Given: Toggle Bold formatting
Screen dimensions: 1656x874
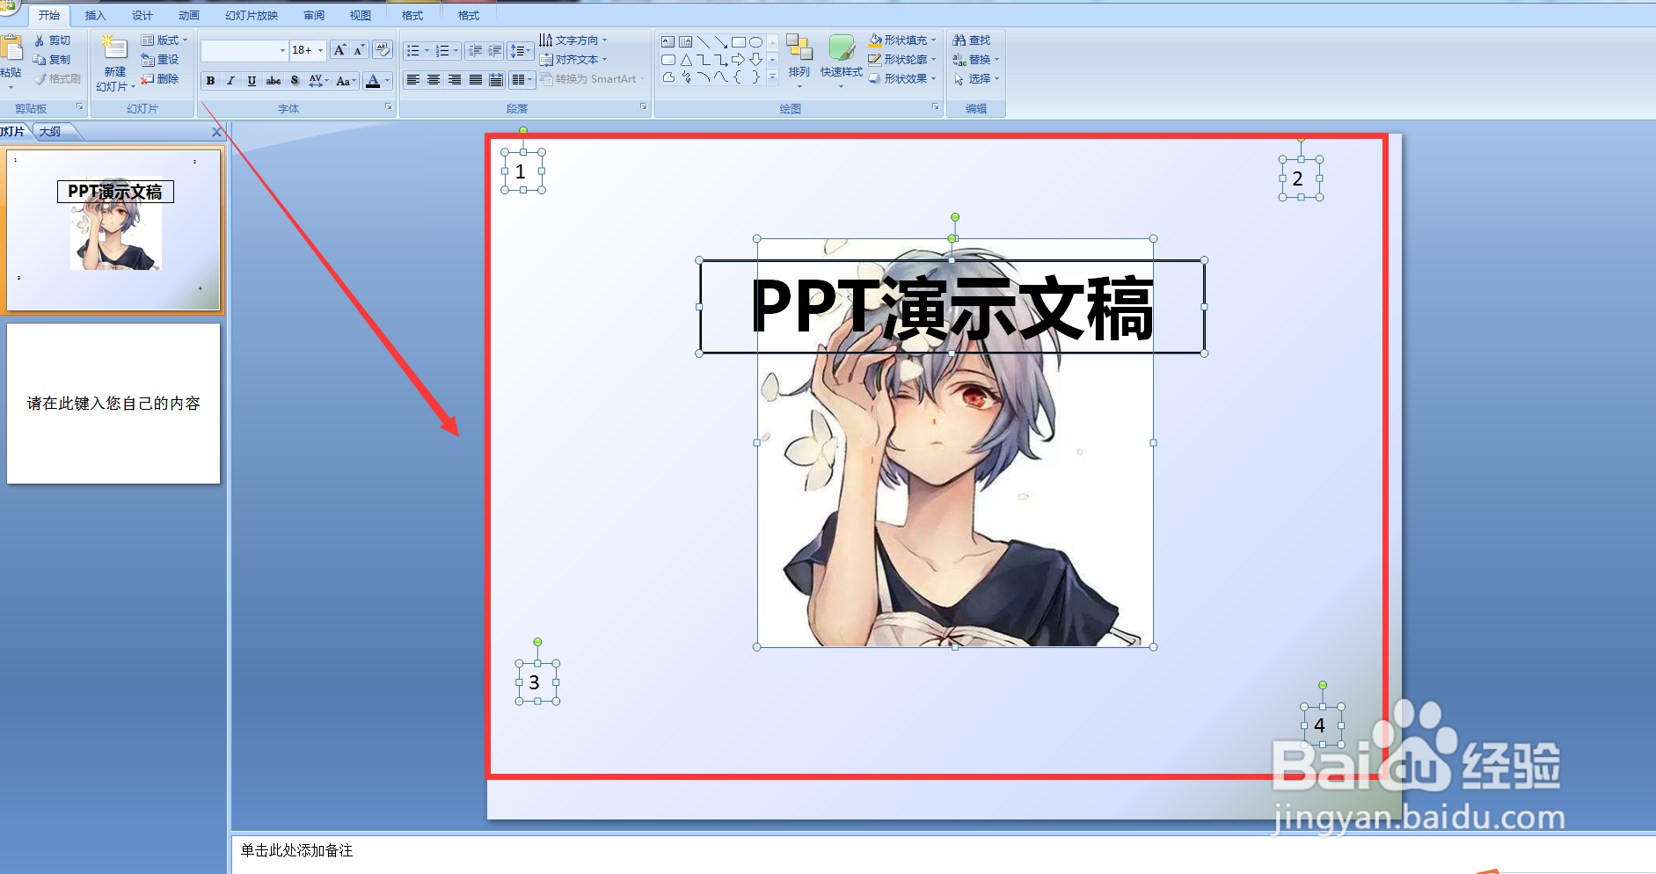Looking at the screenshot, I should [210, 81].
